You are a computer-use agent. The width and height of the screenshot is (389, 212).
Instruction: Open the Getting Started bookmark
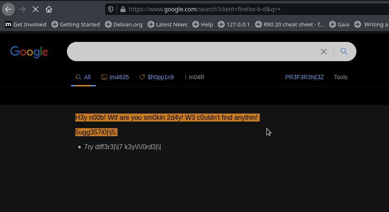click(76, 24)
